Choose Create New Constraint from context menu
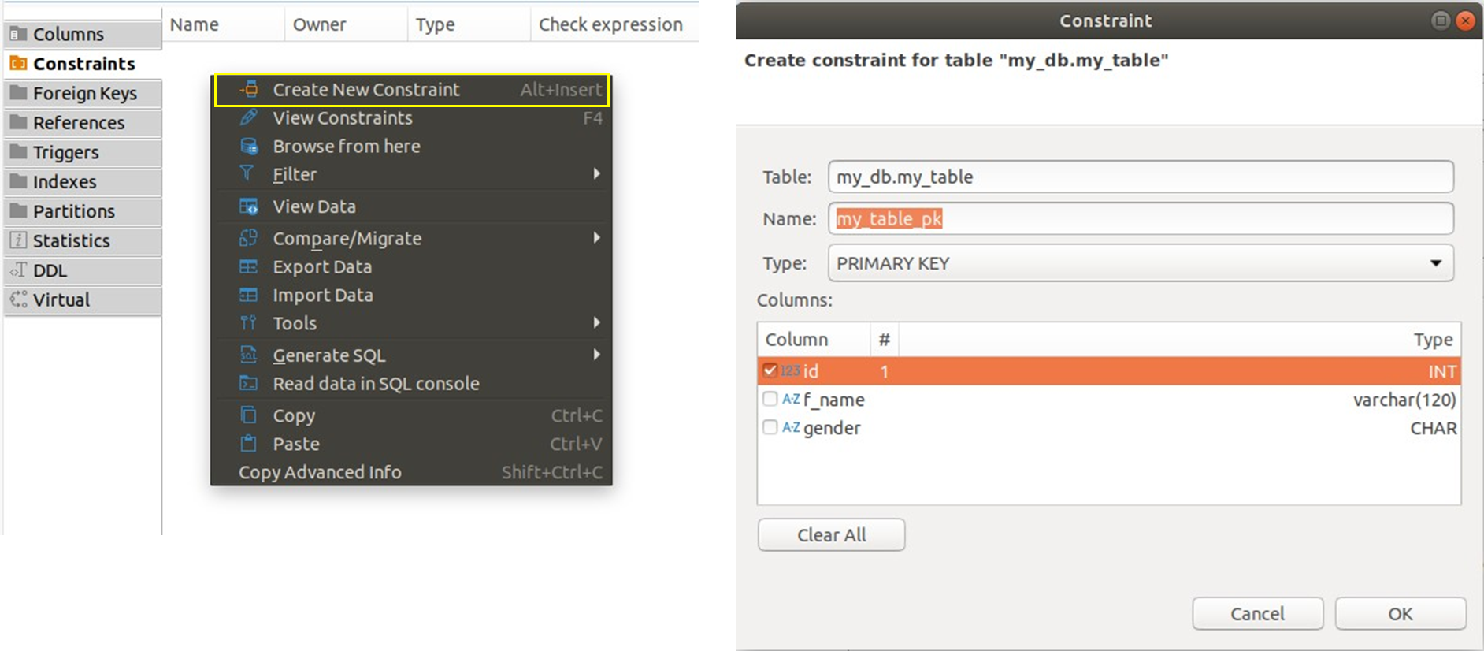The height and width of the screenshot is (651, 1484). point(411,90)
